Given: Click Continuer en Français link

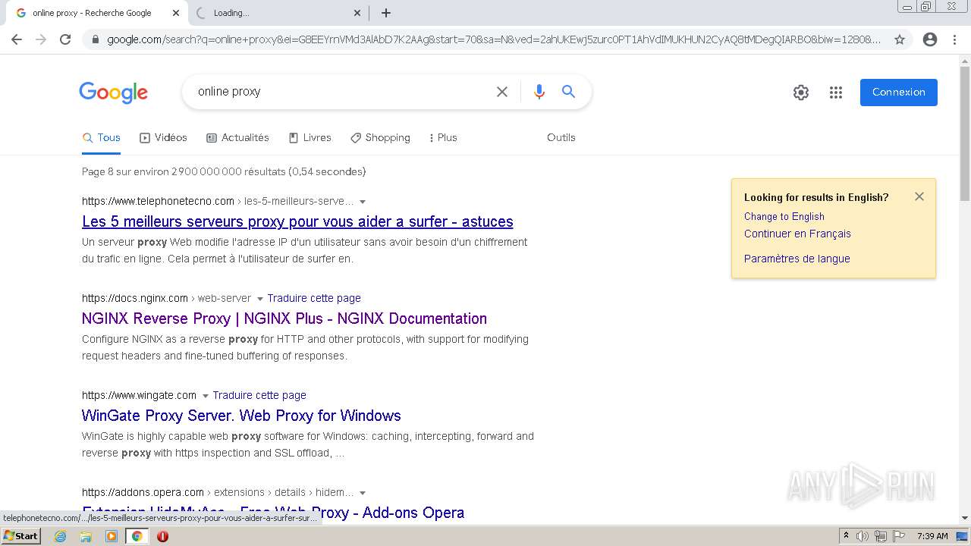Looking at the screenshot, I should pos(797,234).
